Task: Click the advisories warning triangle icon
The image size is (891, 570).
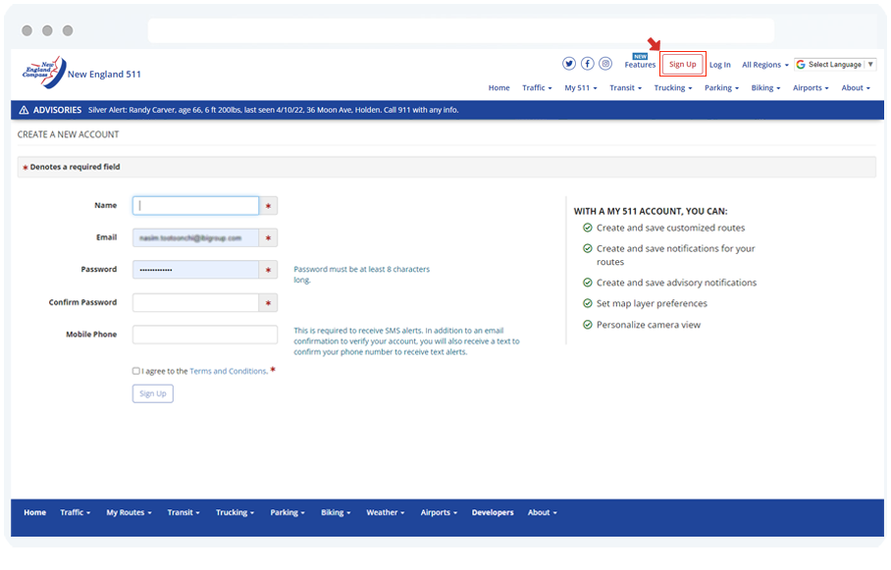Action: tap(24, 110)
